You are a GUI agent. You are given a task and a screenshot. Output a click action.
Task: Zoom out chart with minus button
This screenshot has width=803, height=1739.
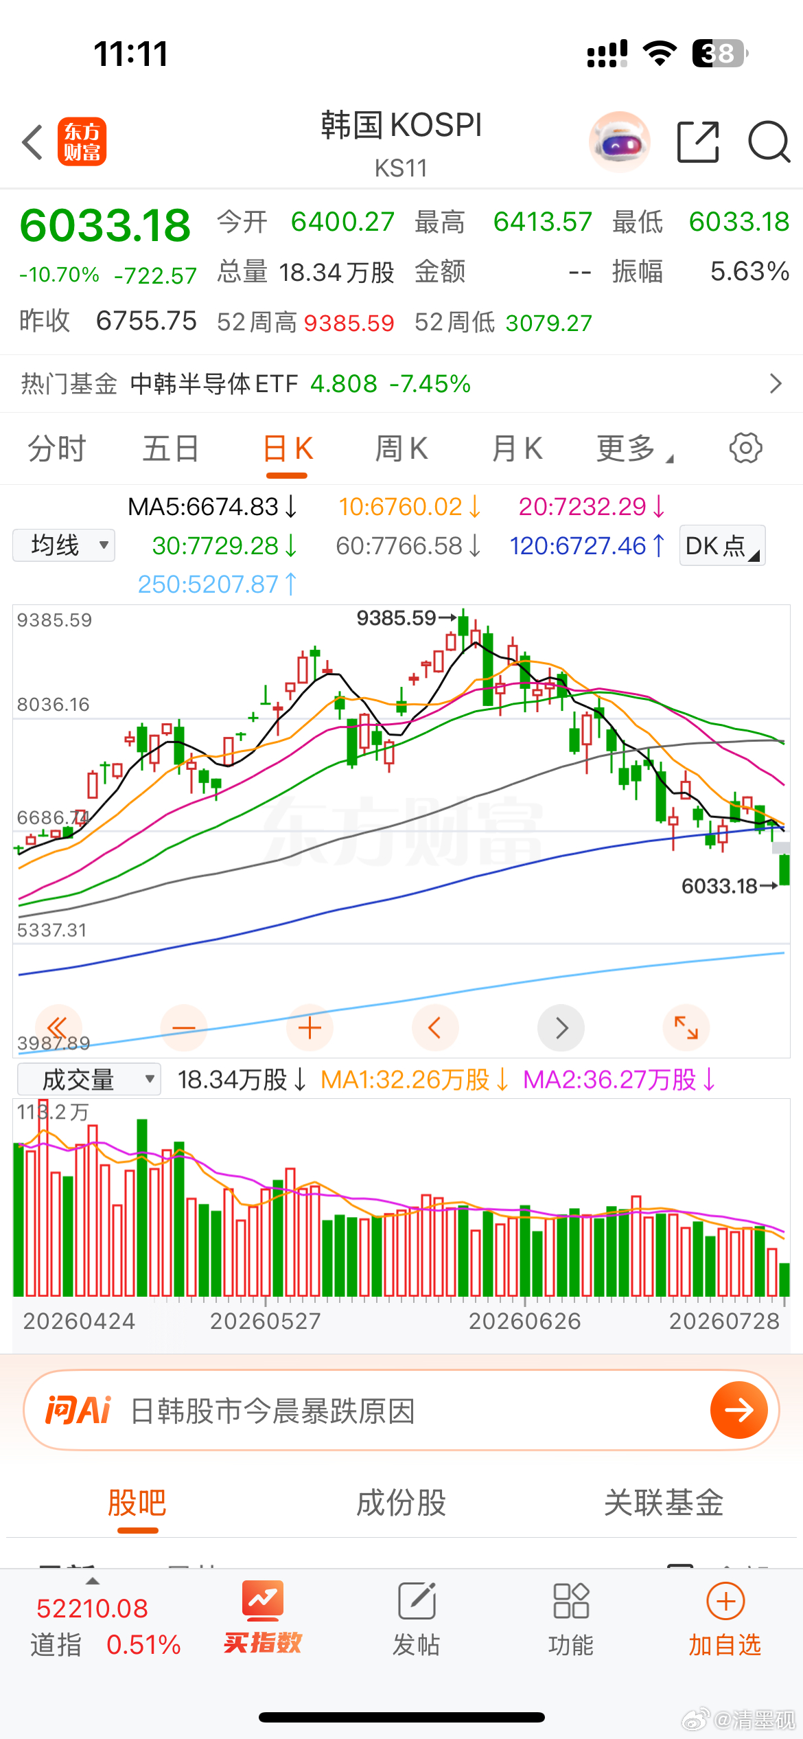(184, 1028)
